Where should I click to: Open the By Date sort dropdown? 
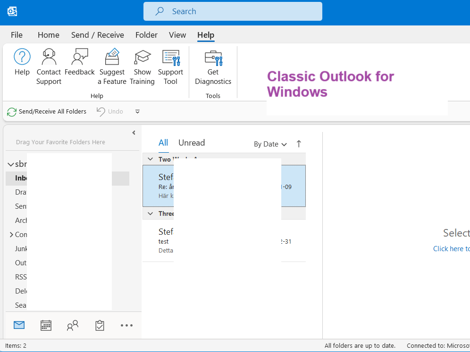pos(270,144)
